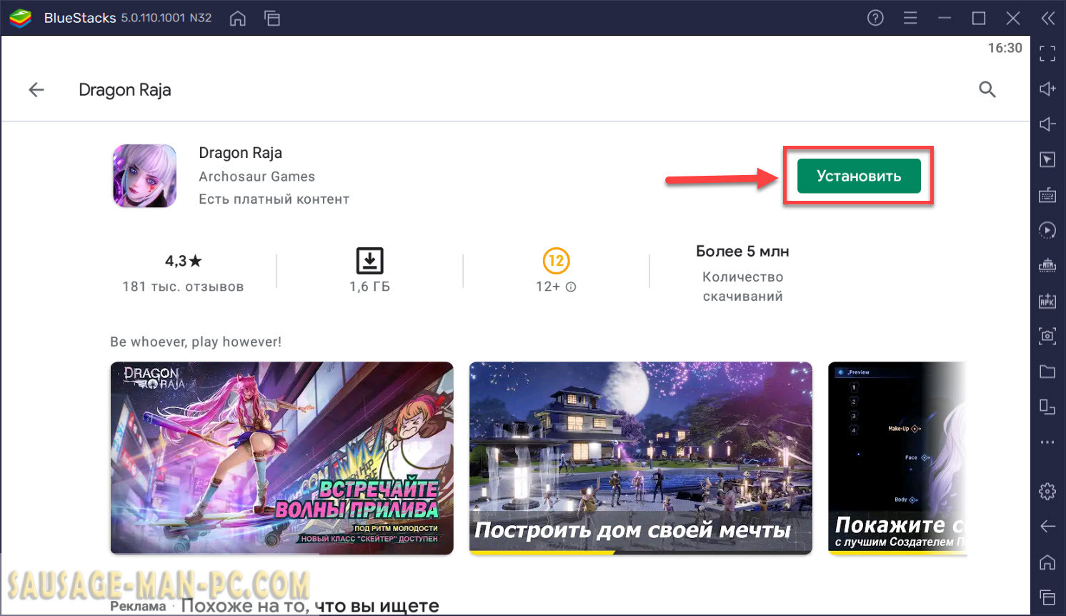
Task: Open the info icon next to 12+
Action: tap(571, 287)
